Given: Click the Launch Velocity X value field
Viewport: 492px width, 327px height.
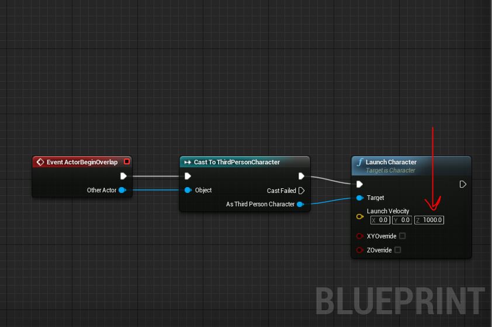Looking at the screenshot, I should (380, 220).
